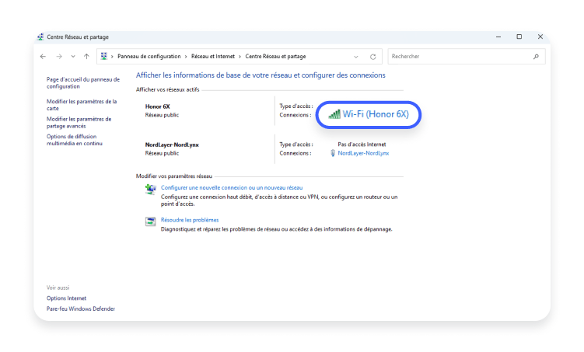
Task: Click the 'NordLayer-NordLynx' bold network name
Action: click(x=172, y=145)
